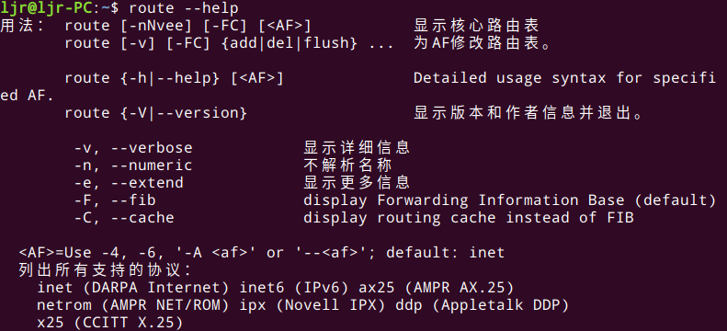Click the --cache option text
Viewport: 727px width, 331px height.
[142, 218]
